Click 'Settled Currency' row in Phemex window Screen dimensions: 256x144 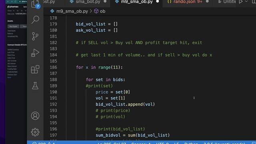point(13,50)
